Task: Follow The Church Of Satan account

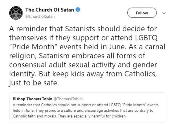Action: coord(142,13)
